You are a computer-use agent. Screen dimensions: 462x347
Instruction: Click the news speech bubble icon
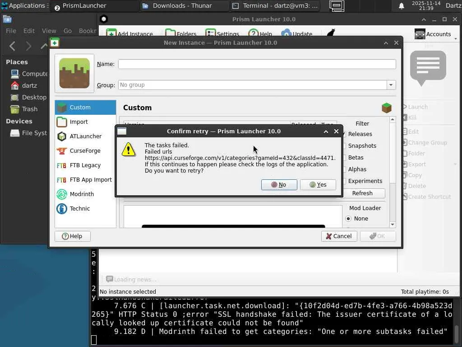click(428, 68)
